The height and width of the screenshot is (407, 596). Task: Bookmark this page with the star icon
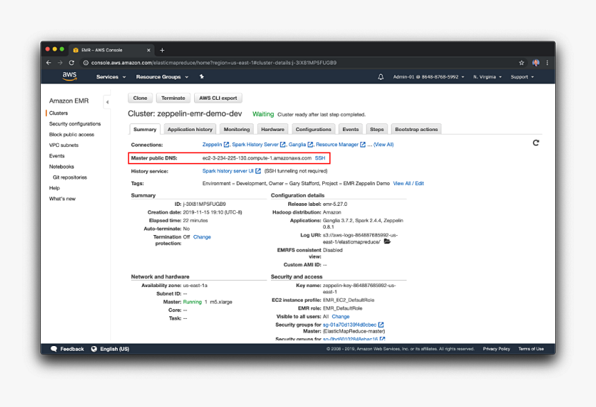tap(522, 62)
